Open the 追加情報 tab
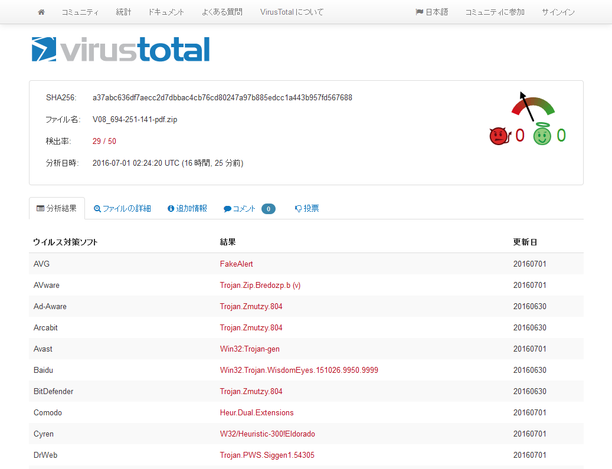 click(187, 208)
